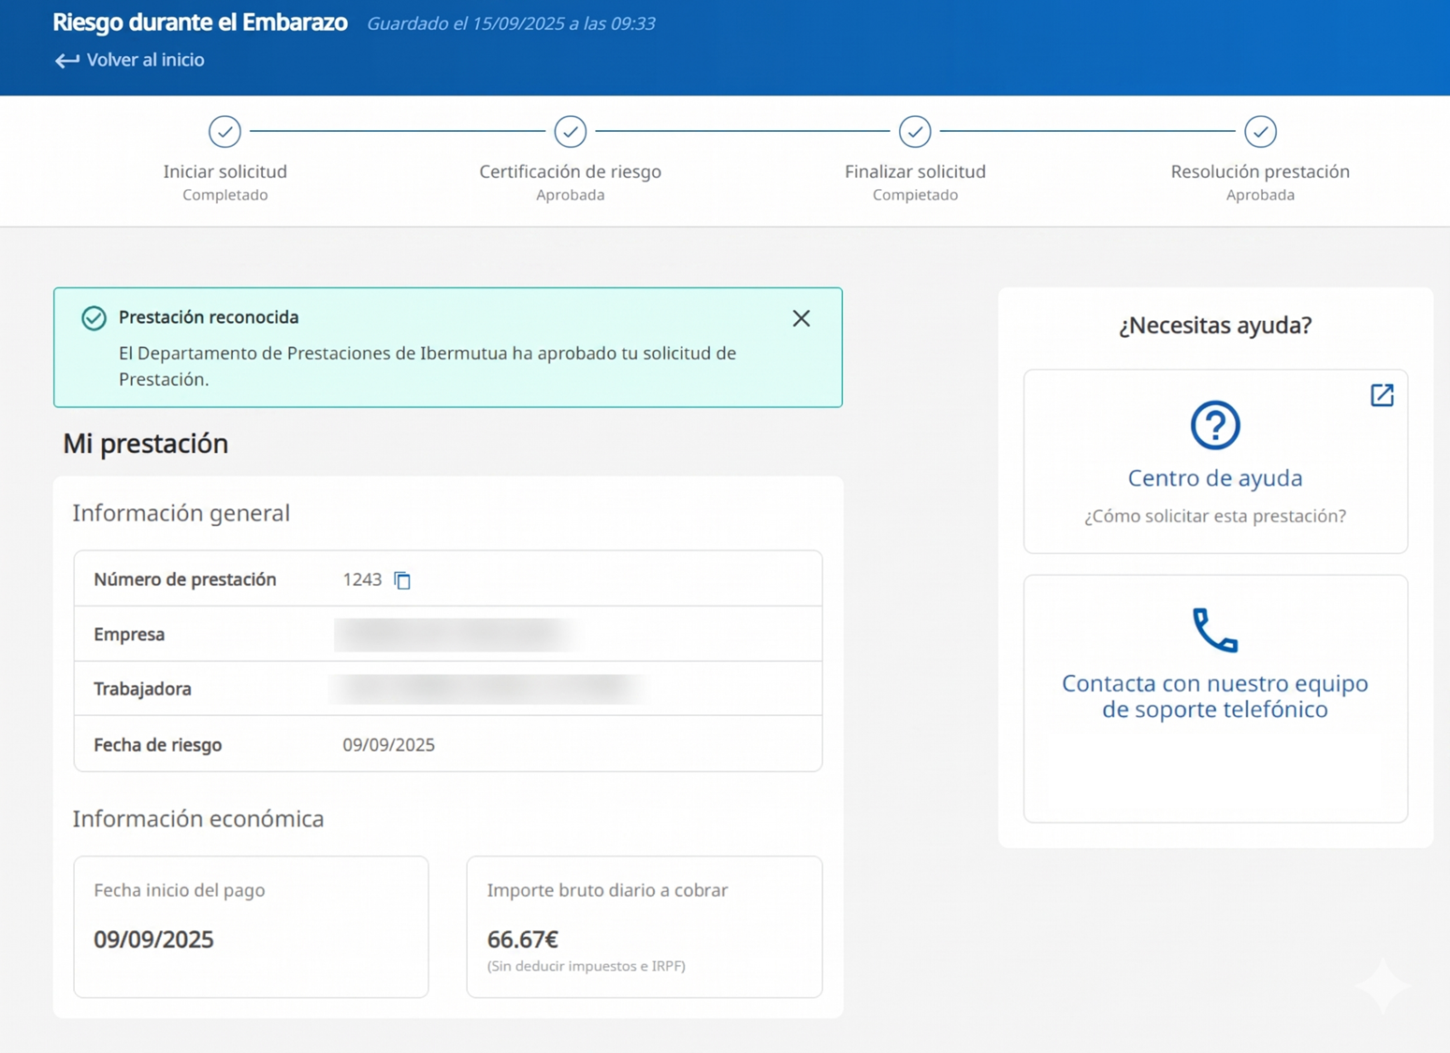Viewport: 1450px width, 1053px height.
Task: Click the phone support icon
Action: [1214, 630]
